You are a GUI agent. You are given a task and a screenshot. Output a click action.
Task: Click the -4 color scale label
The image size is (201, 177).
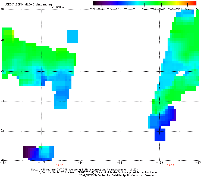[x=126, y=9]
